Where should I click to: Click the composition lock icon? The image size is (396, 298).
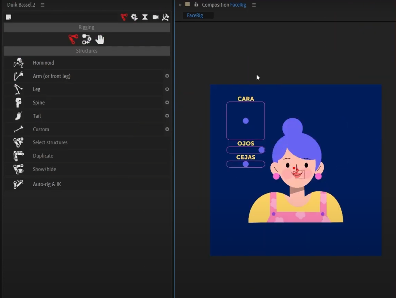click(x=196, y=5)
